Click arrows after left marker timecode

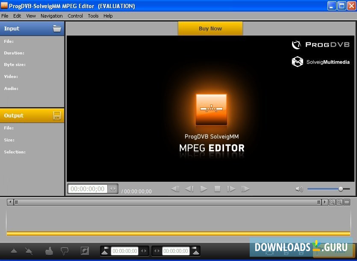[x=144, y=251]
